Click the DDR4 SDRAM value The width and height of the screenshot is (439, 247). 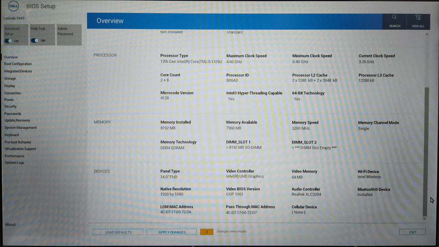172,148
